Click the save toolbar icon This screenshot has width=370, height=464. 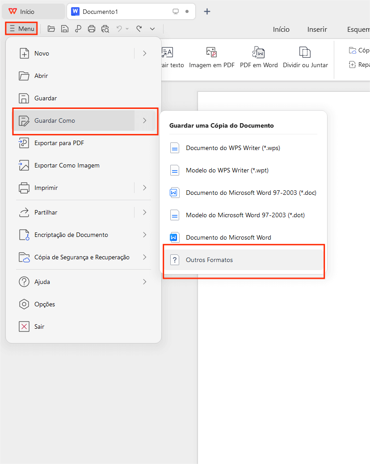(65, 29)
